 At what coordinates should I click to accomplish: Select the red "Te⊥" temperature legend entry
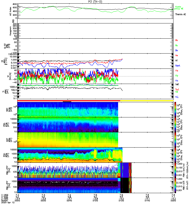click(177, 89)
